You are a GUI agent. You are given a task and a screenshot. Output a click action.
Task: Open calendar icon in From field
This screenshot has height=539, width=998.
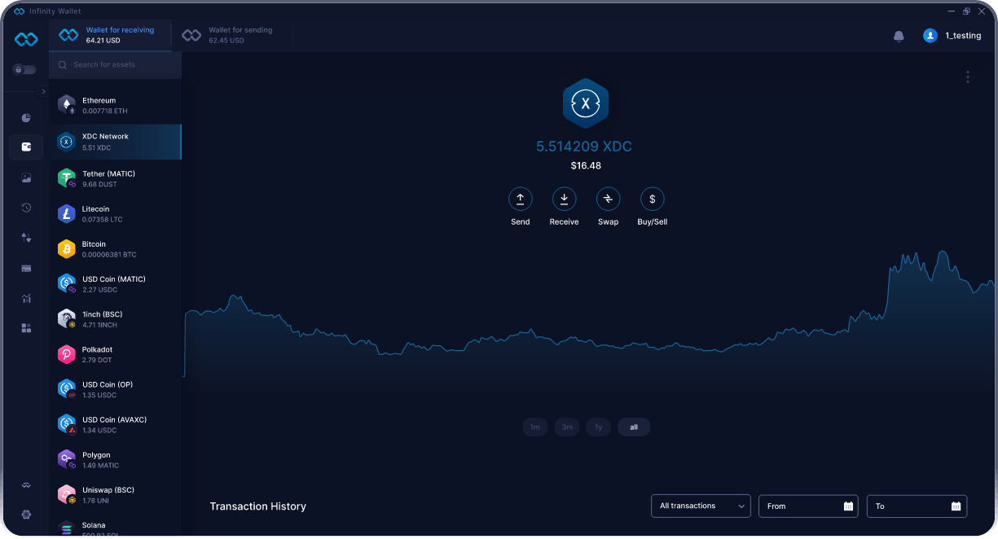(x=848, y=506)
